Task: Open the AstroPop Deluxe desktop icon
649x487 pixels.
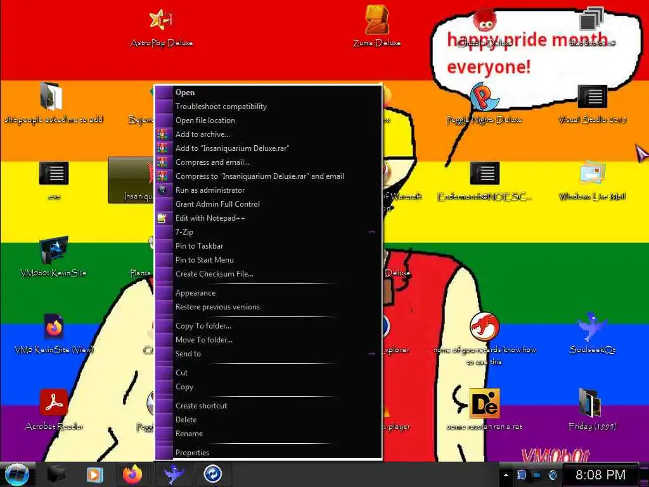Action: [161, 27]
